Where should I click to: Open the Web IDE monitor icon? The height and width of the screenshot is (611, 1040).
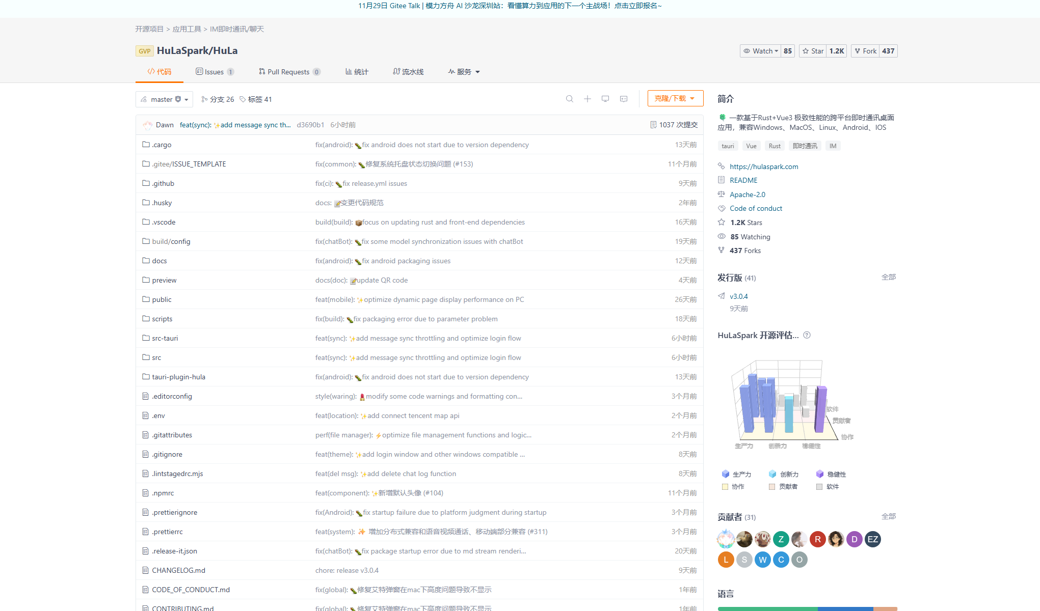tap(605, 99)
